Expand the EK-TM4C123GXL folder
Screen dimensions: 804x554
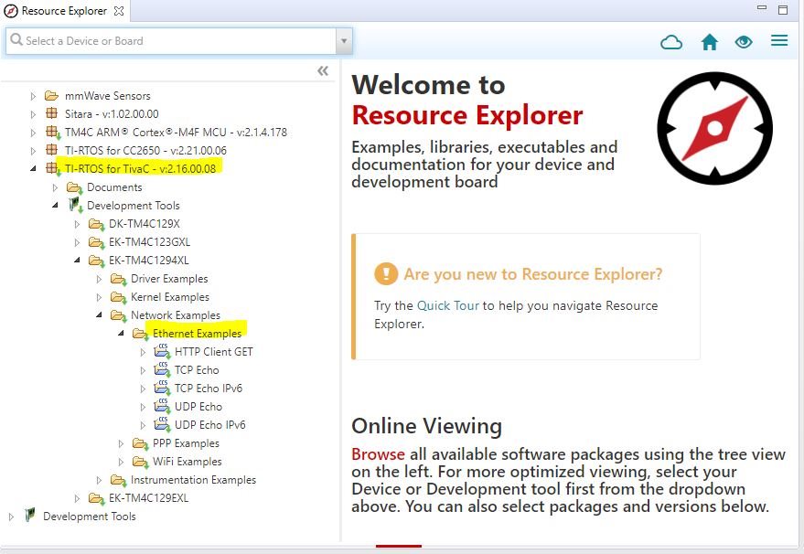click(x=77, y=242)
